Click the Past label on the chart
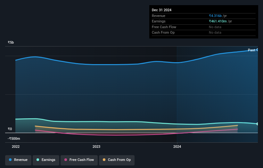Viewport: 263px width, 168px height. point(251,50)
